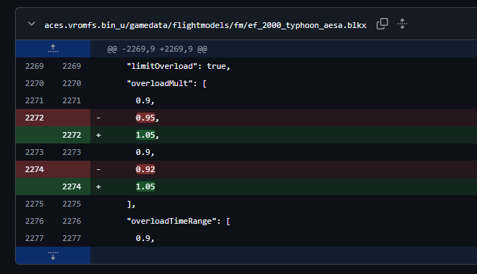This screenshot has width=477, height=274.
Task: Click the added 1.05 value on line 2274
Action: tap(146, 186)
